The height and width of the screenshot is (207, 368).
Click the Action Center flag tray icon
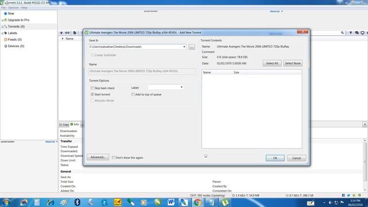click(342, 202)
